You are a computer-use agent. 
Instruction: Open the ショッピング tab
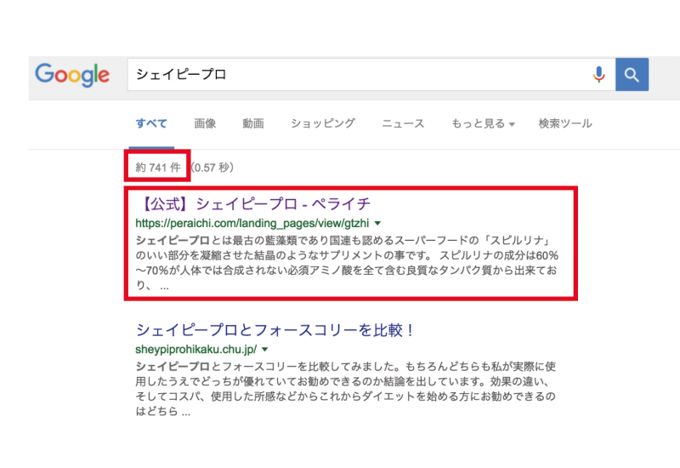click(323, 123)
